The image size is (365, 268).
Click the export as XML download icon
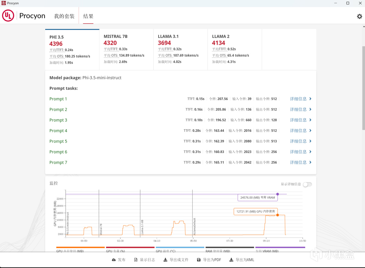point(231,260)
